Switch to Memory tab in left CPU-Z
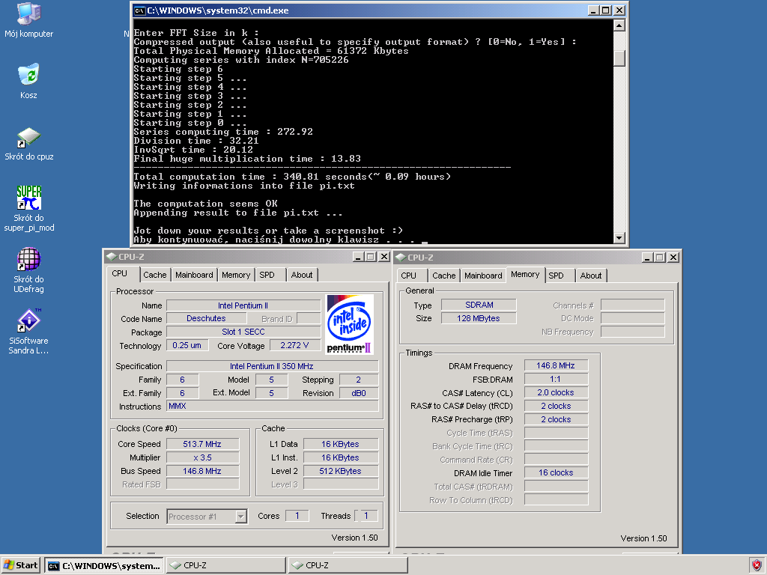 click(x=236, y=275)
